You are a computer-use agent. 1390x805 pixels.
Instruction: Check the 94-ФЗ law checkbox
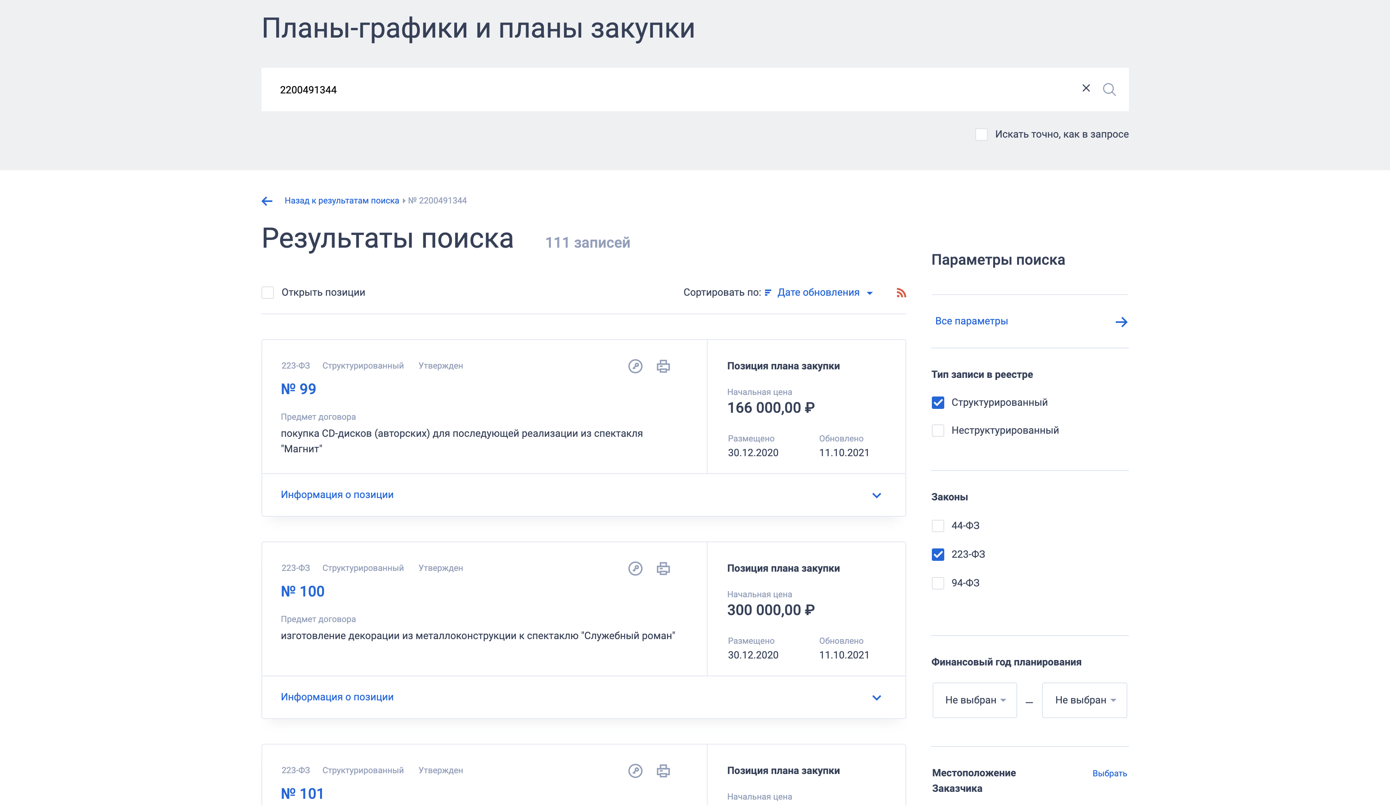[938, 583]
